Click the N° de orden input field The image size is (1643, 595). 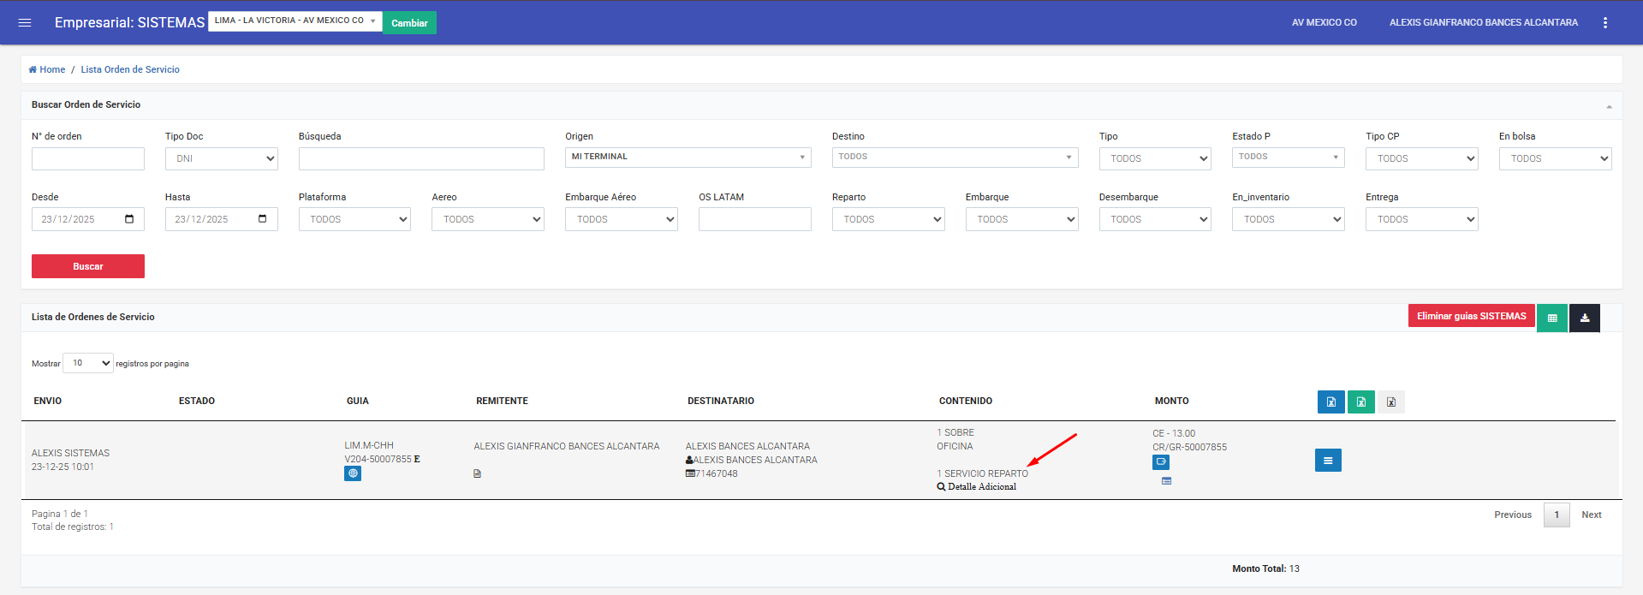(x=87, y=158)
